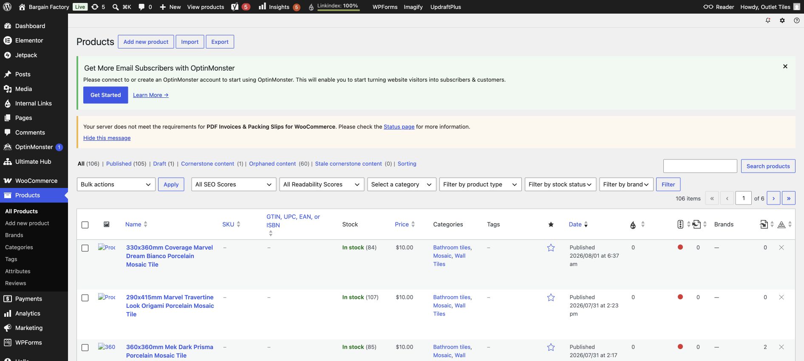Open the All Readability Scores dropdown
This screenshot has height=361, width=804.
322,184
